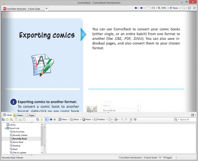Select Smart Lists folder
Image resolution: width=198 pixels, height=161 pixels.
[x=13, y=128]
